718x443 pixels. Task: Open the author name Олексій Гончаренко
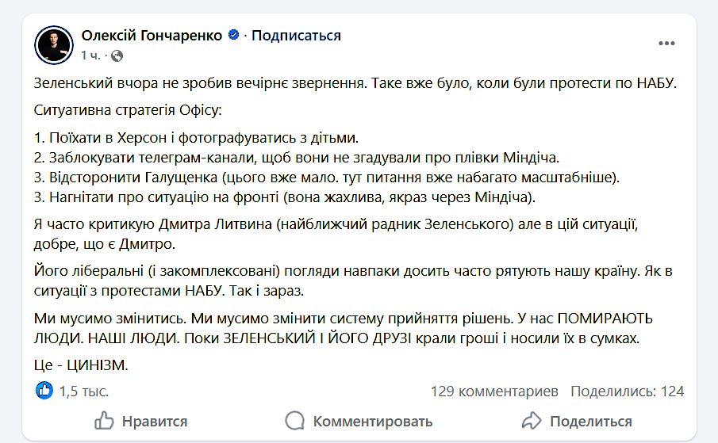pos(153,36)
